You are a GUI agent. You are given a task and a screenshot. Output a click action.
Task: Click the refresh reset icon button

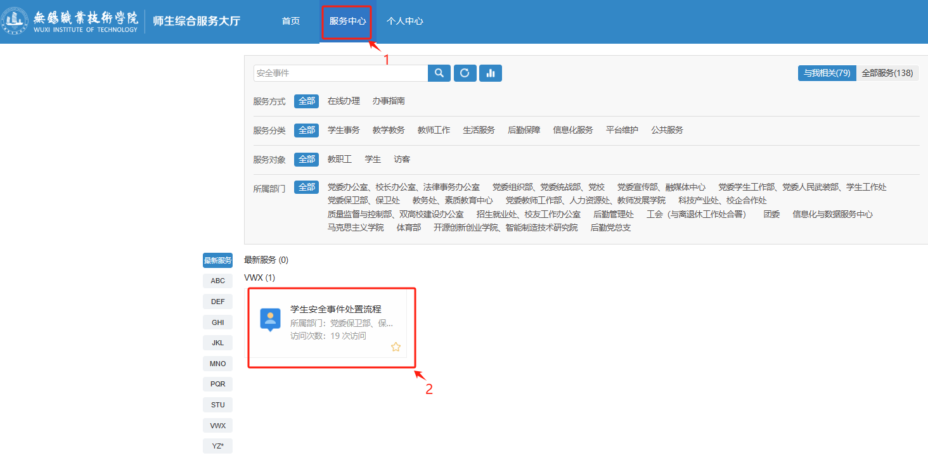click(x=465, y=73)
